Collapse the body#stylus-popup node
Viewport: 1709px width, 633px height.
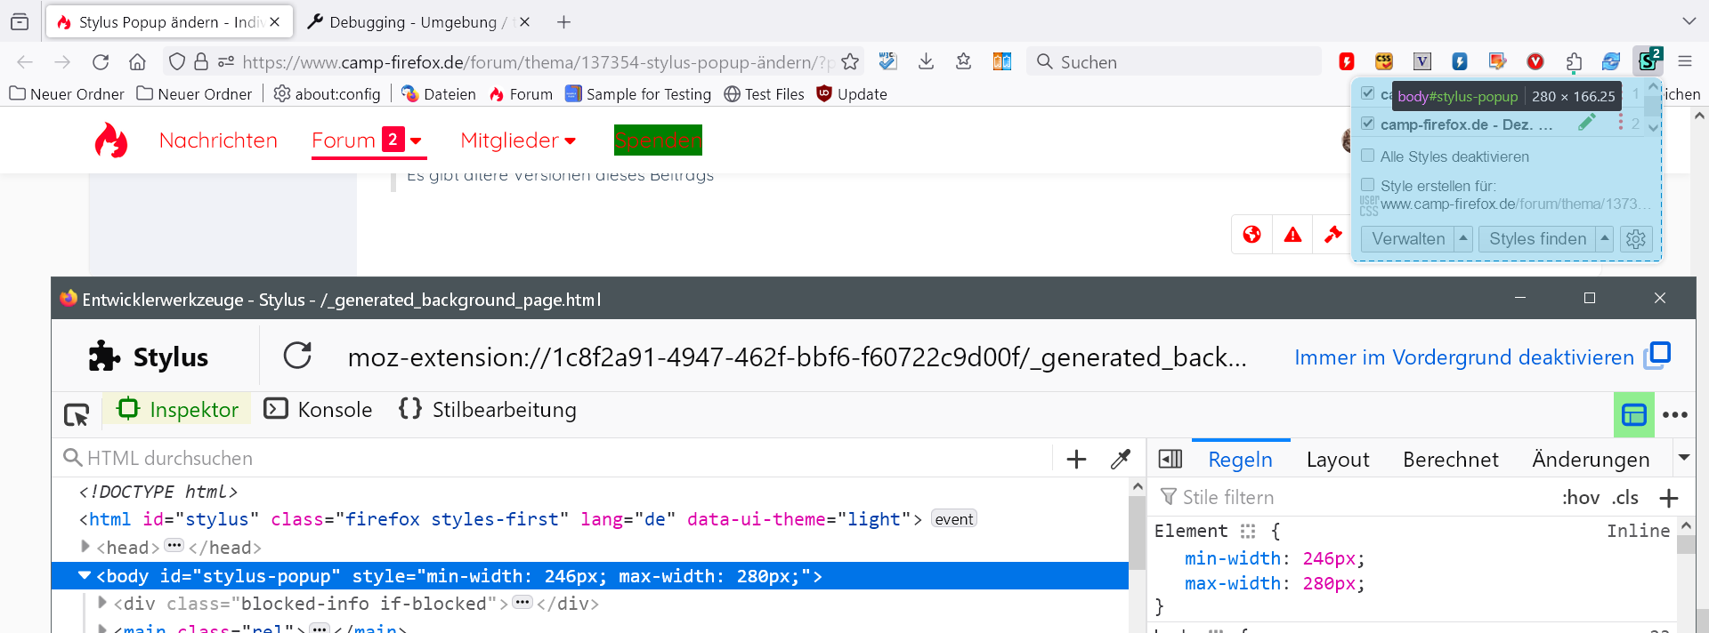coord(85,576)
